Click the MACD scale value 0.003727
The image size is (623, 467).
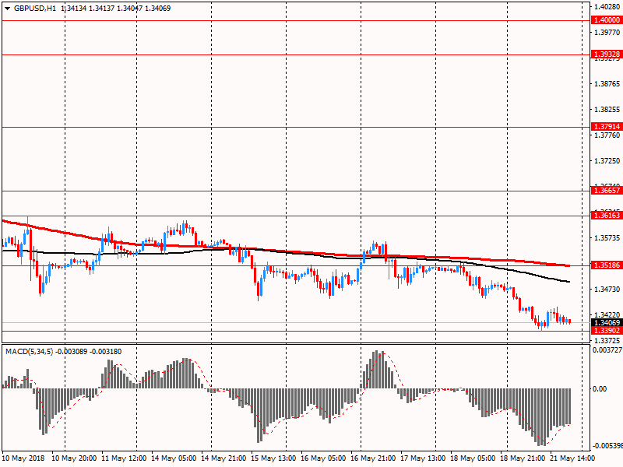[x=607, y=350]
